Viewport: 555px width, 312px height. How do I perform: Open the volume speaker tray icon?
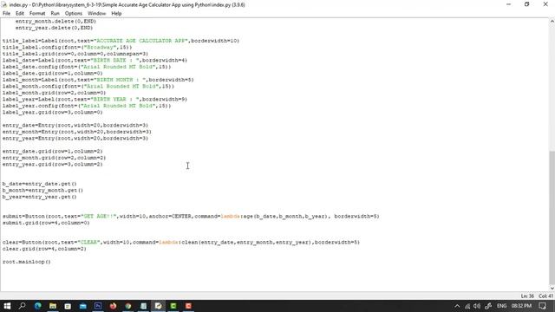(x=477, y=306)
